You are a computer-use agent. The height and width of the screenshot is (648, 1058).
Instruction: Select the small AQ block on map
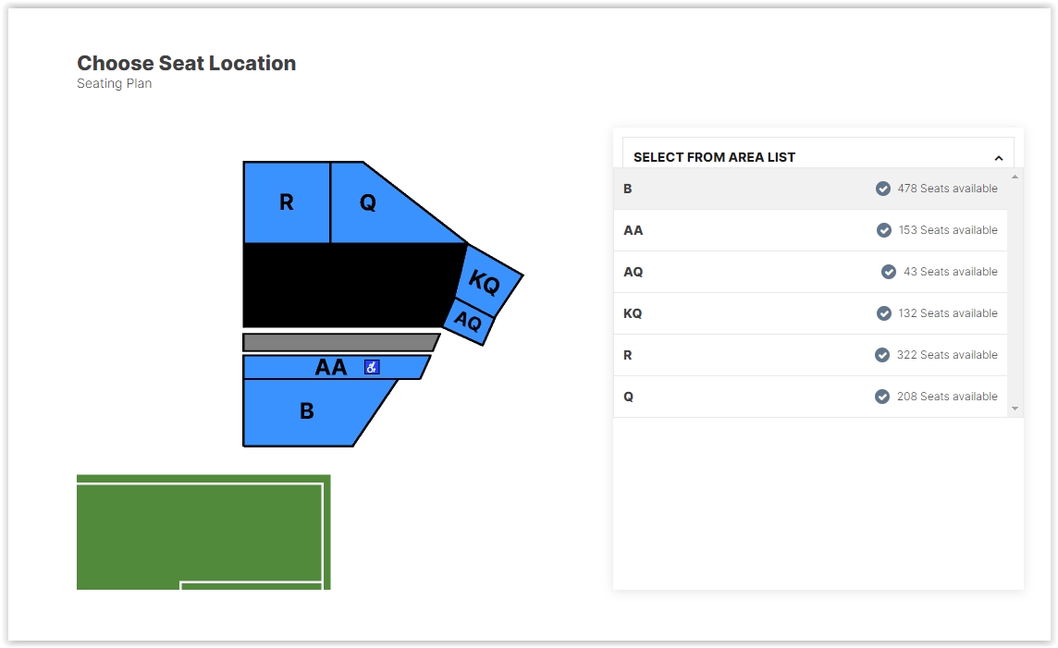[x=470, y=322]
